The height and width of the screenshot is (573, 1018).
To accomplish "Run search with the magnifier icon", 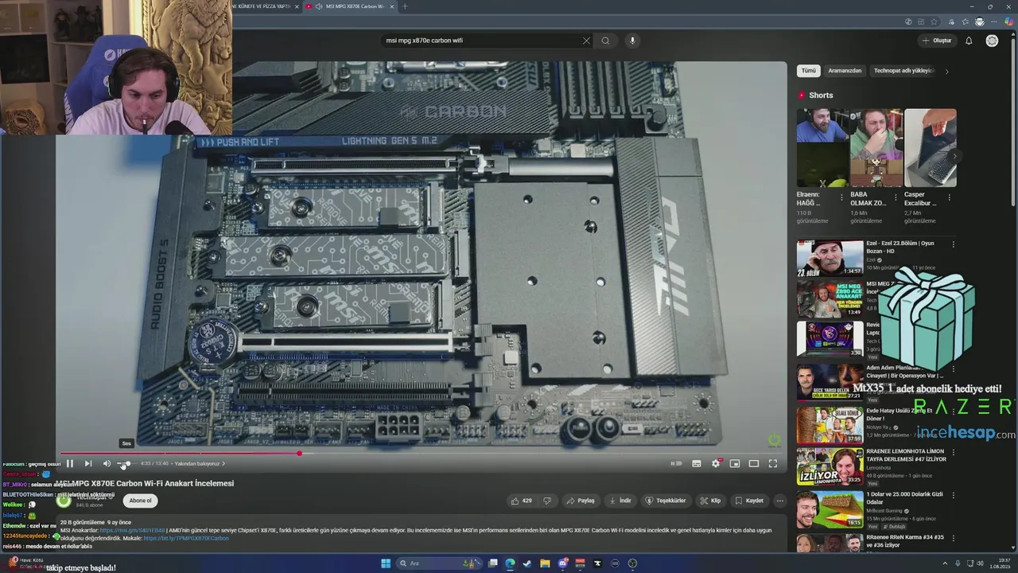I will (x=605, y=41).
